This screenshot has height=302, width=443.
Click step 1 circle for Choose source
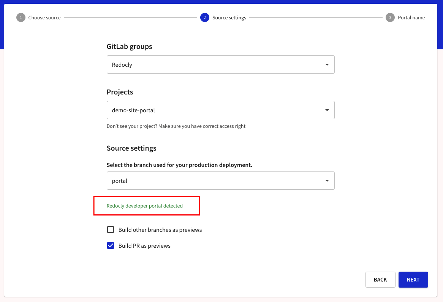point(21,17)
